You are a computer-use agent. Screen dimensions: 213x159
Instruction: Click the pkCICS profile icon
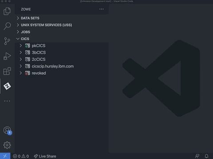(28, 46)
